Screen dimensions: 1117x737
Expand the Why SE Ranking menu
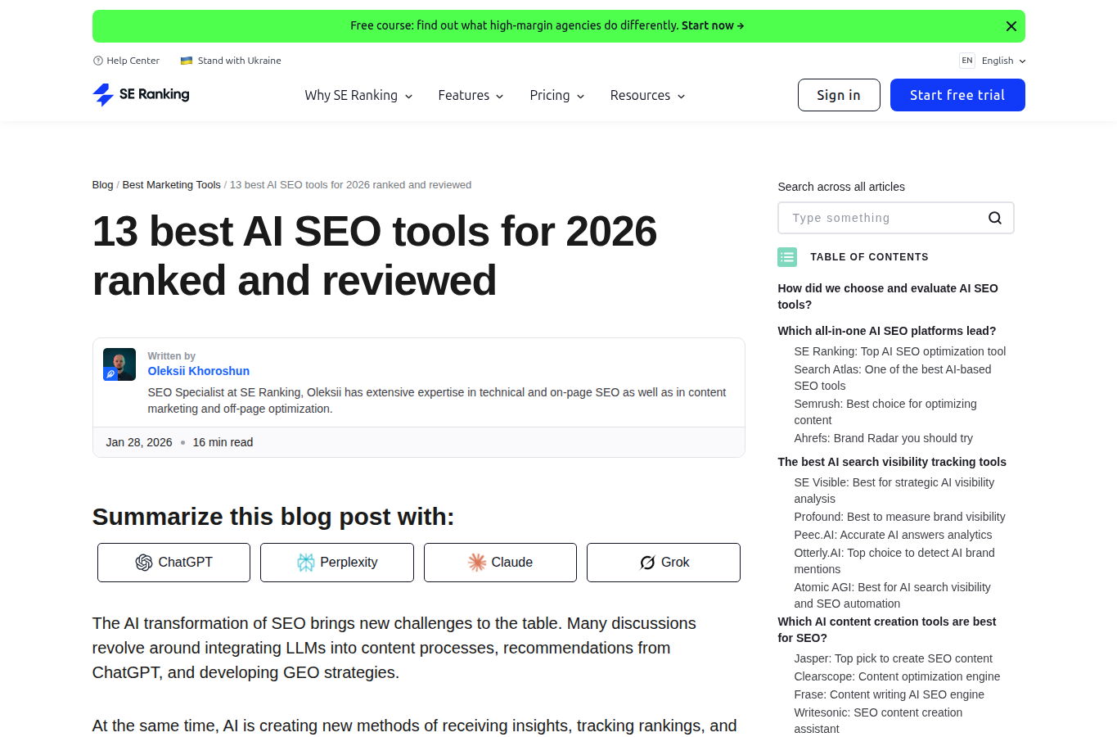(358, 96)
